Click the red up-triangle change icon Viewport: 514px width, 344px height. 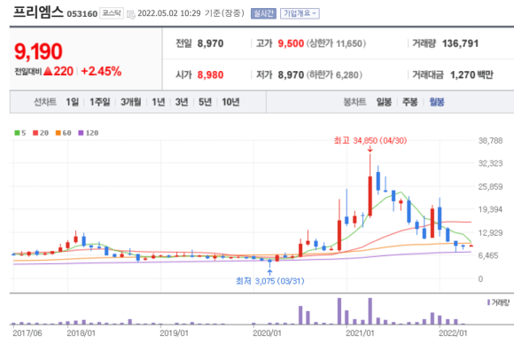(48, 71)
